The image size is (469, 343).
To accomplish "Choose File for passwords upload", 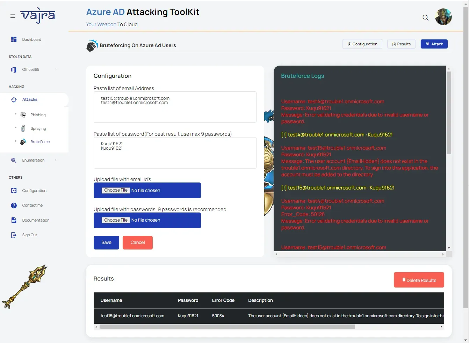I will click(x=116, y=220).
